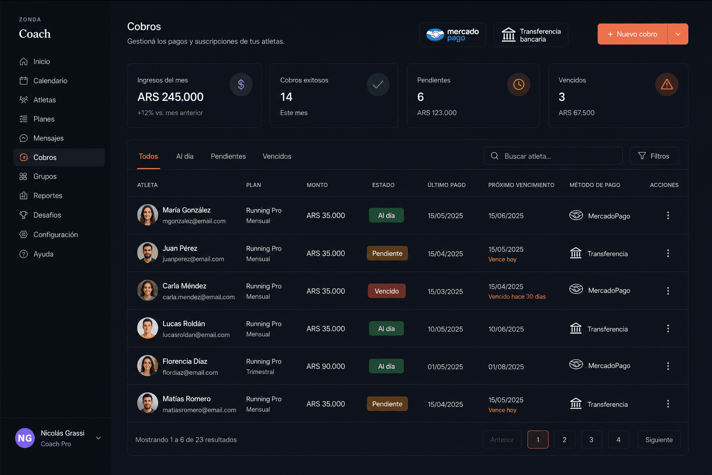The height and width of the screenshot is (475, 712).
Task: Select Cobros in the sidebar
Action: tap(59, 157)
